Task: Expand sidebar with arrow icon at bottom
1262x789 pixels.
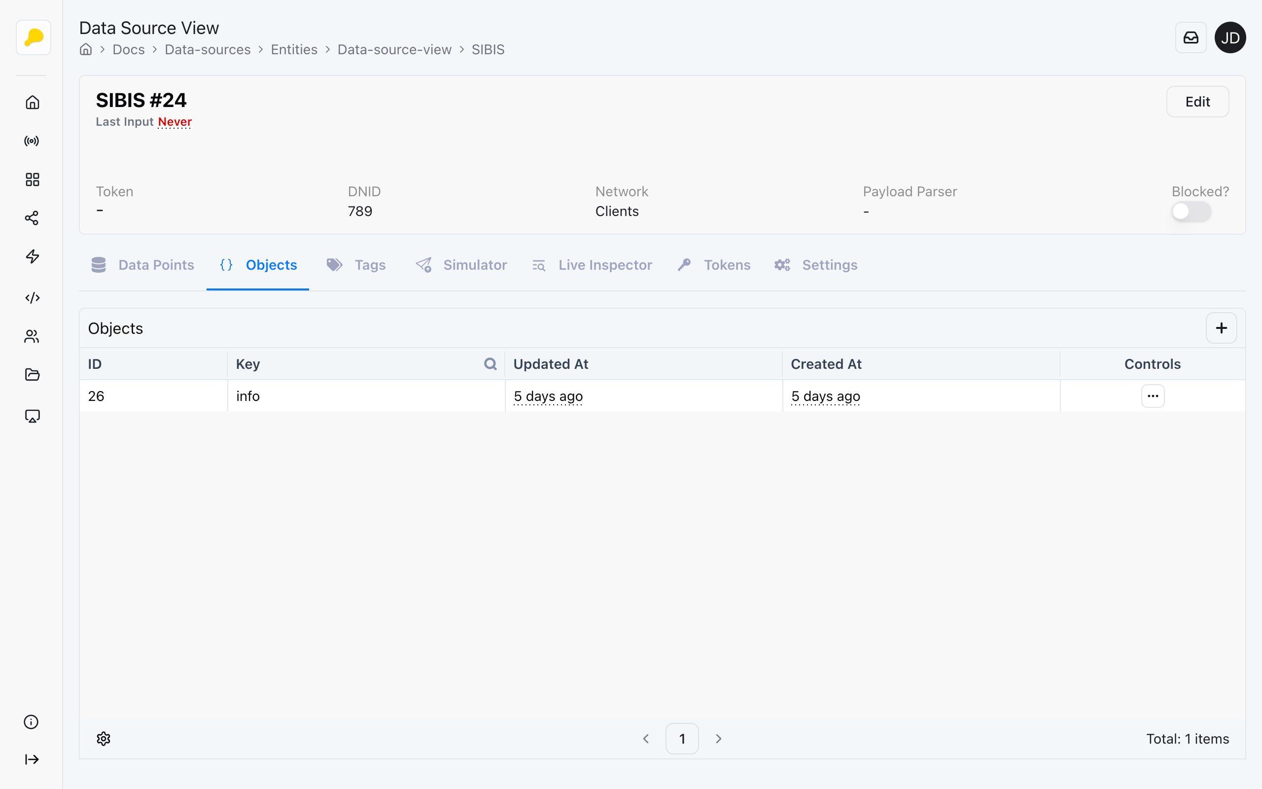Action: [32, 759]
